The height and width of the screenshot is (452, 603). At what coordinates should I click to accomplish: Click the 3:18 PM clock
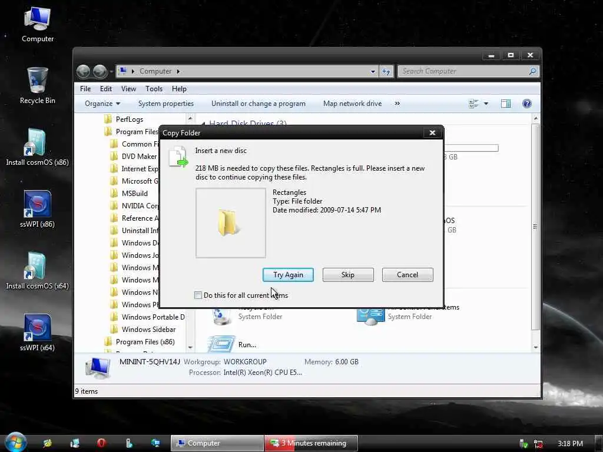(x=570, y=444)
